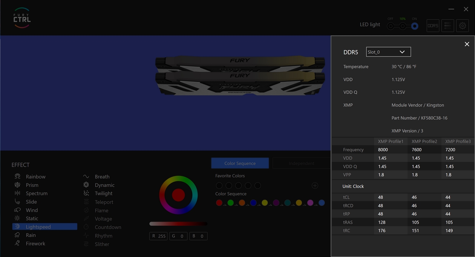
Task: Select the orange swatch in Color Sequence
Action: click(x=242, y=202)
